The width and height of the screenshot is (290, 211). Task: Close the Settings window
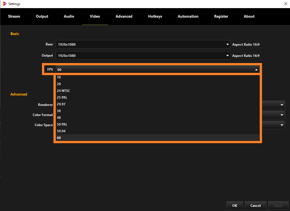click(286, 4)
